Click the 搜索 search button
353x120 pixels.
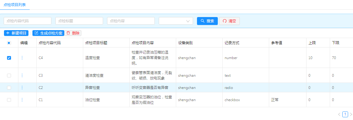point(207,21)
